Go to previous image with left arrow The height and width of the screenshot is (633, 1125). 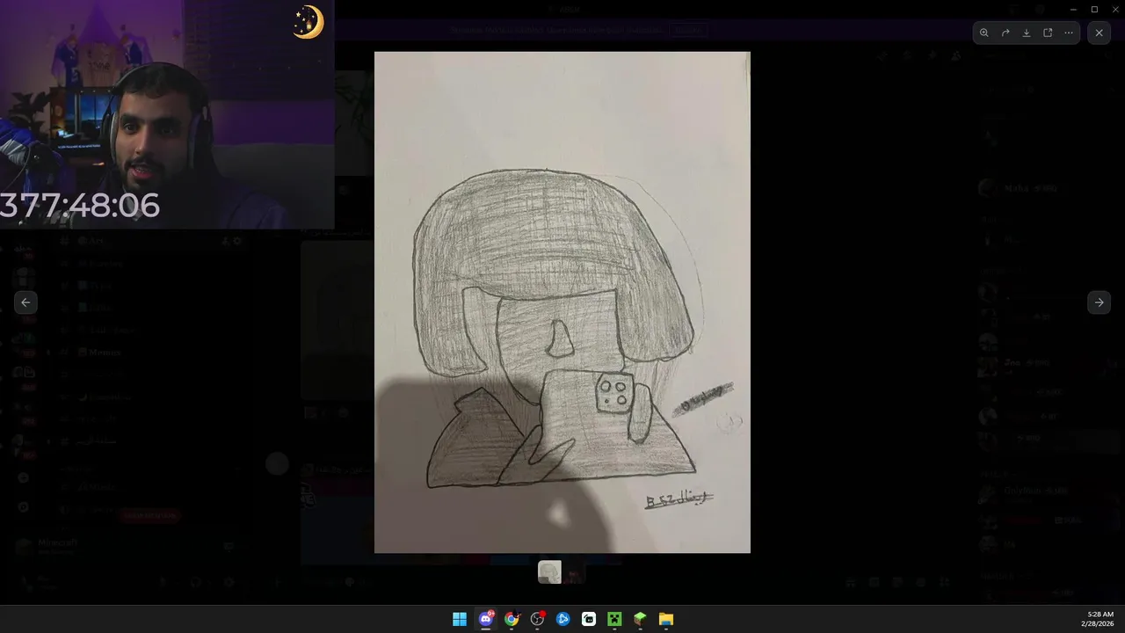(25, 302)
